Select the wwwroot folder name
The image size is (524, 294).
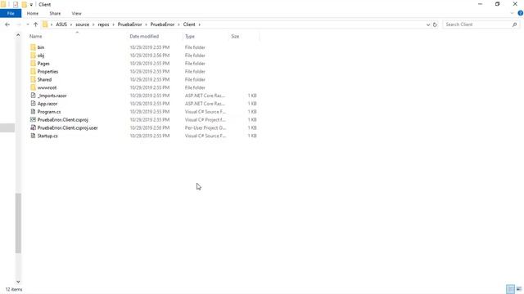[x=47, y=87]
